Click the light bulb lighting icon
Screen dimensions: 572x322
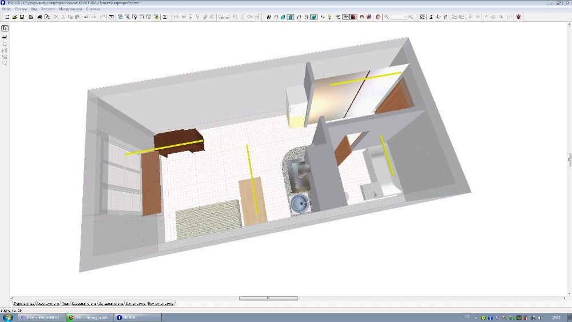330,17
